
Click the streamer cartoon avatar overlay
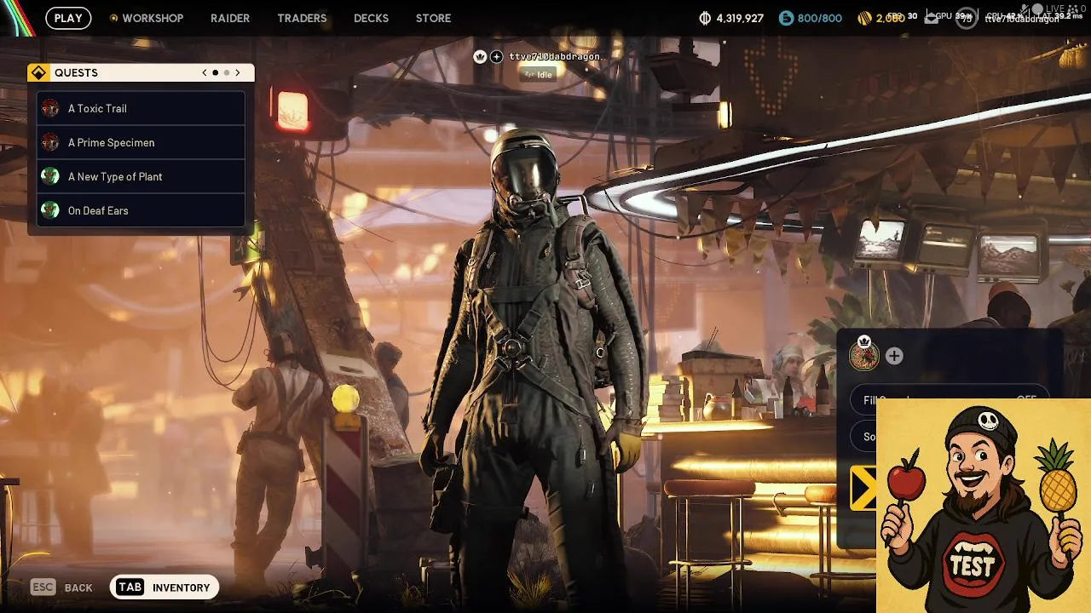(x=984, y=505)
